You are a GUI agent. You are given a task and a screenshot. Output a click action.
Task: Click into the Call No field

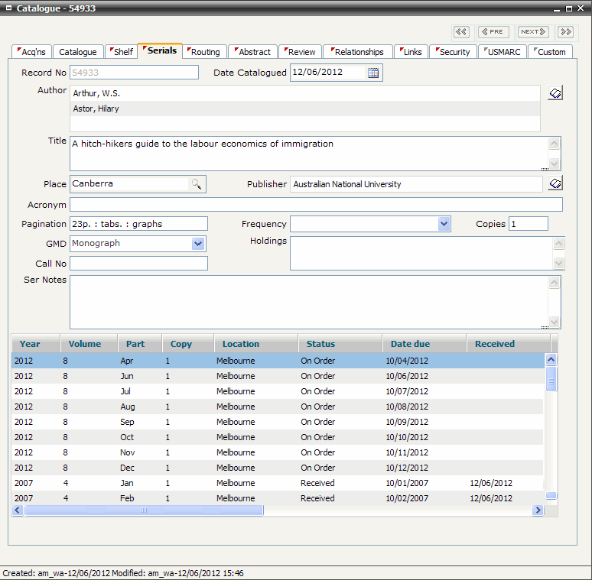(x=138, y=264)
